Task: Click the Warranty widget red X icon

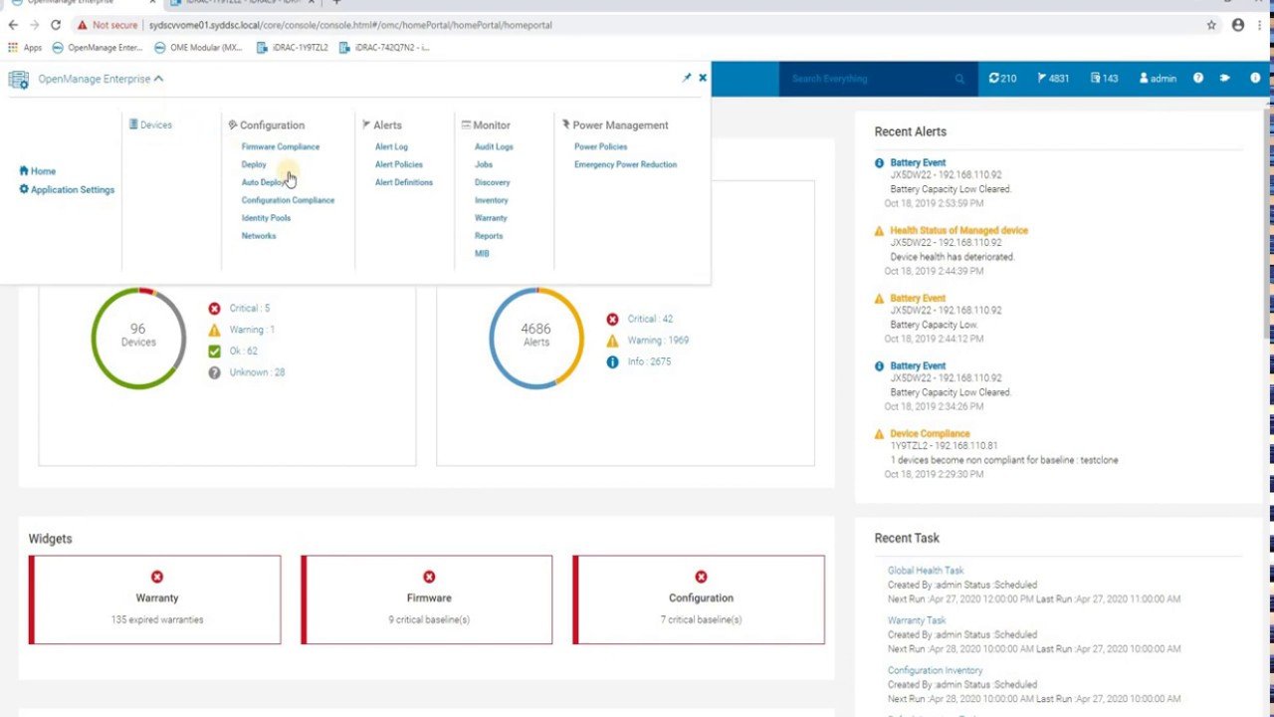Action: (157, 577)
